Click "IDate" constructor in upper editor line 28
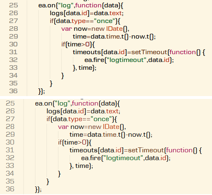212x195 pixels. tap(114, 29)
